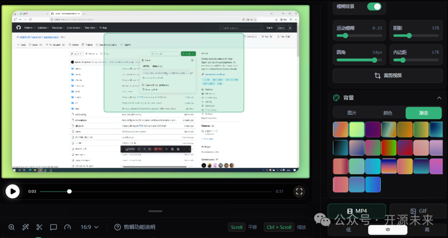Pick the black-to-teal gradient swatch, second row
The width and height of the screenshot is (448, 238).
coord(341,147)
